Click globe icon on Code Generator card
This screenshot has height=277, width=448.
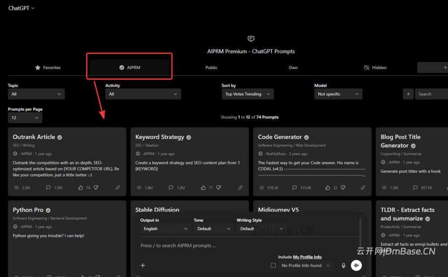[x=260, y=153]
